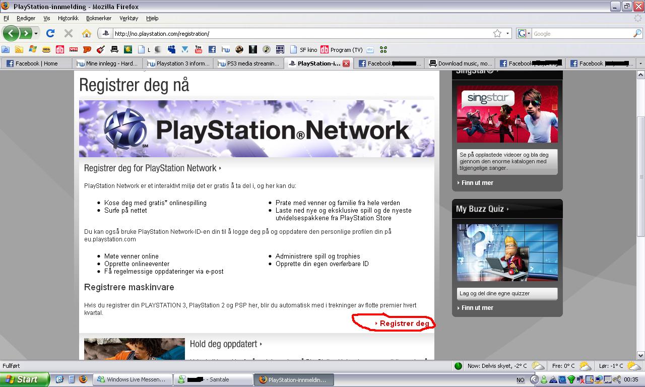Open the music note bookmark icon

pyautogui.click(x=266, y=49)
